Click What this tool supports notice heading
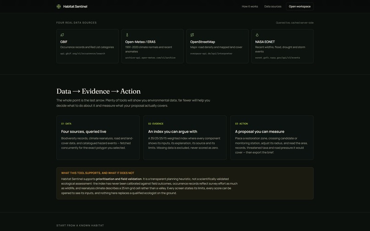Screen dimensions: 370x231 (x=97, y=173)
